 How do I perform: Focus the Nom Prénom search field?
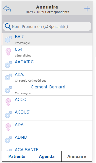47,27
